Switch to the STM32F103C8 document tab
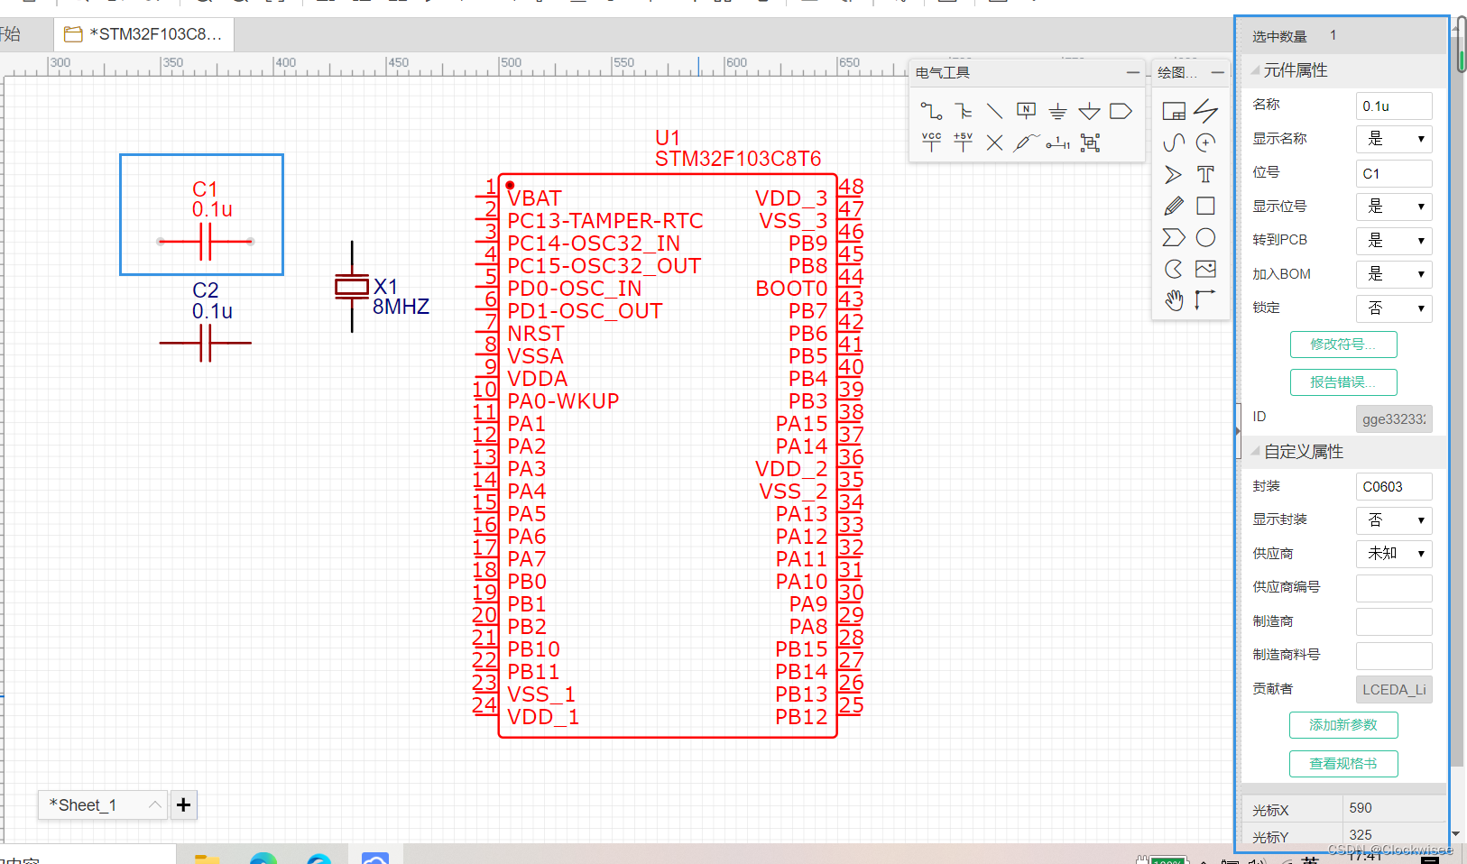The width and height of the screenshot is (1467, 864). point(144,34)
